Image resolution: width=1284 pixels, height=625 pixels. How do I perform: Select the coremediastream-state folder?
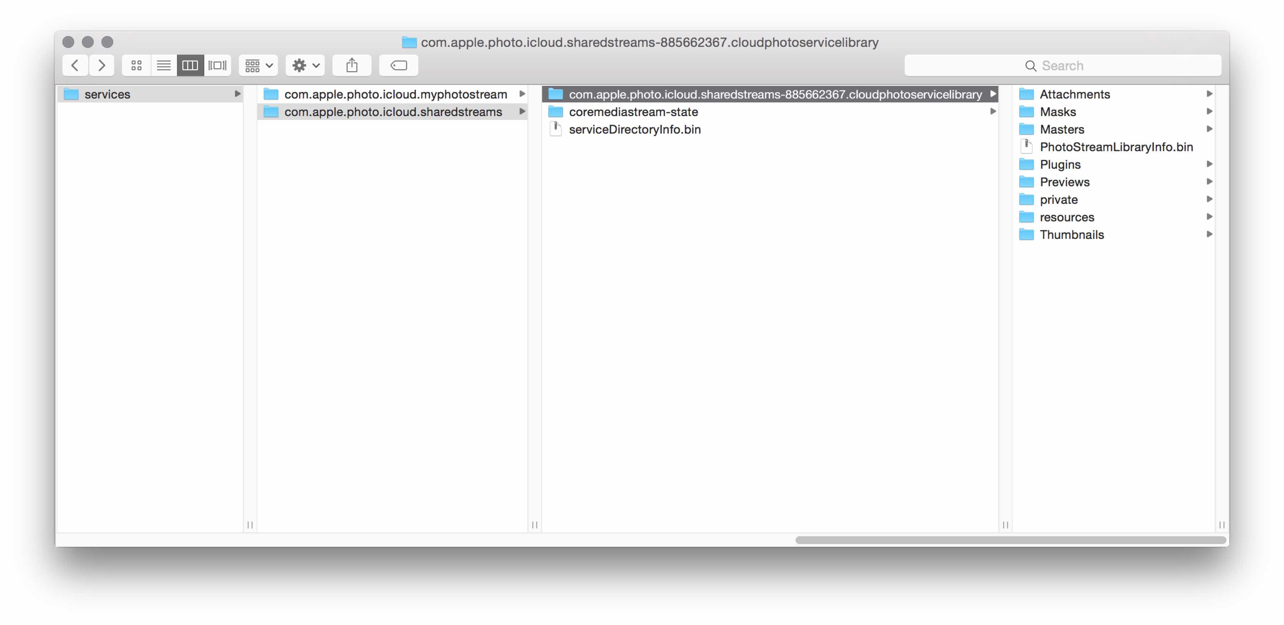tap(633, 112)
